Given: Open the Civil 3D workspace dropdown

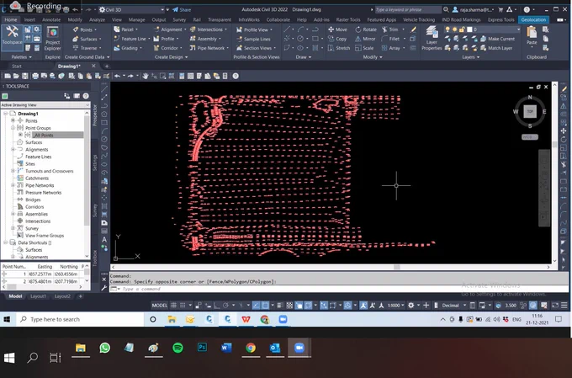Looking at the screenshot, I should tap(132, 9).
